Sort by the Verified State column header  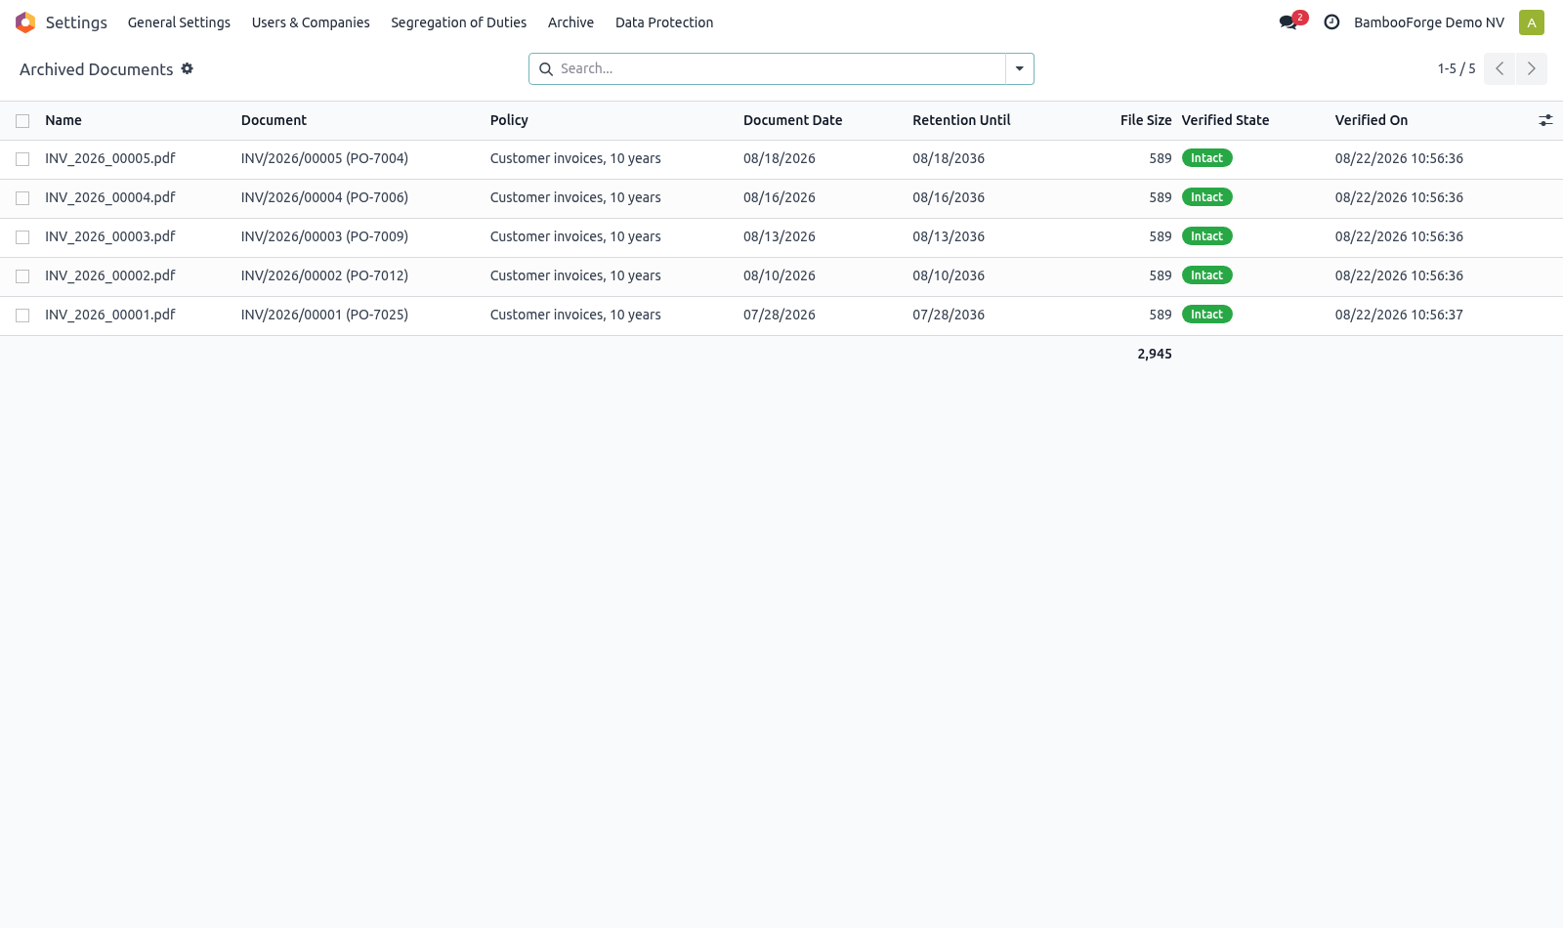tap(1225, 120)
